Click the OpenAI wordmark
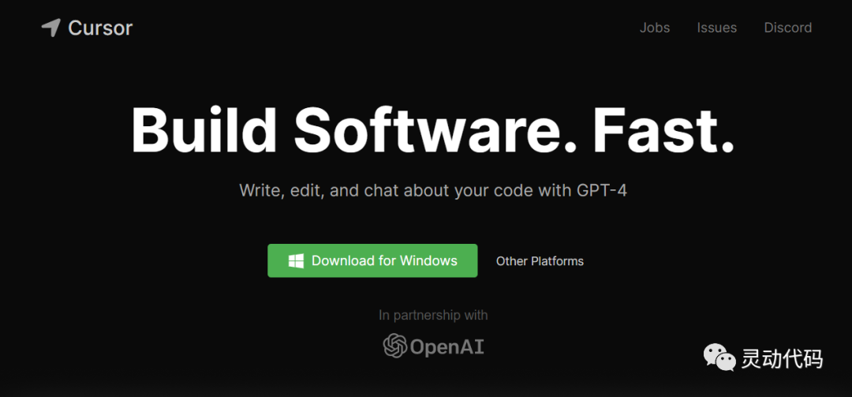Viewport: 852px width, 397px height. coord(447,346)
